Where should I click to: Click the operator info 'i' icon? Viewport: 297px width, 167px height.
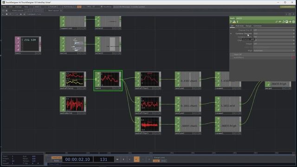click(x=237, y=22)
